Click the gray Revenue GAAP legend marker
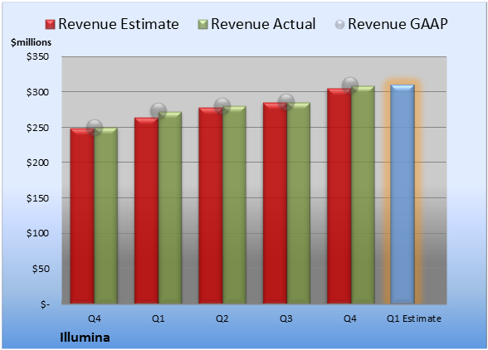Image resolution: width=488 pixels, height=350 pixels. pos(340,24)
